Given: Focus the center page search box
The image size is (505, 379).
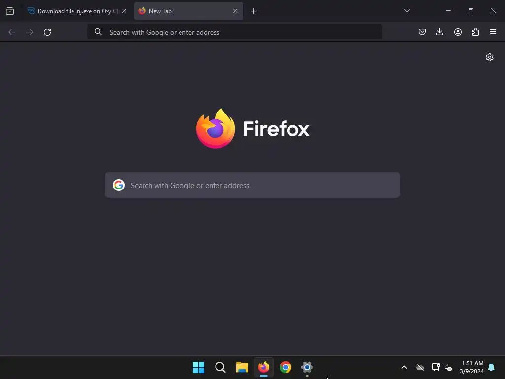Looking at the screenshot, I should pyautogui.click(x=252, y=186).
